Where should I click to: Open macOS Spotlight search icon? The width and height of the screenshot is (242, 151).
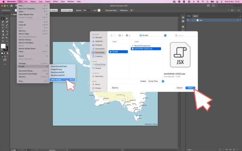point(207,2)
